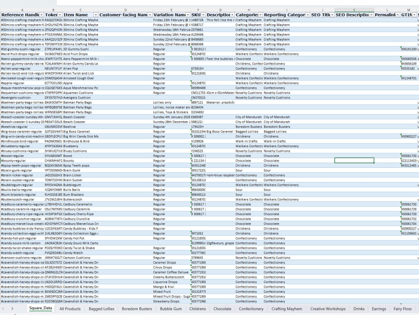Select the 3D Gummy Sushi item name cell
419x315 pixels.
[80, 49]
